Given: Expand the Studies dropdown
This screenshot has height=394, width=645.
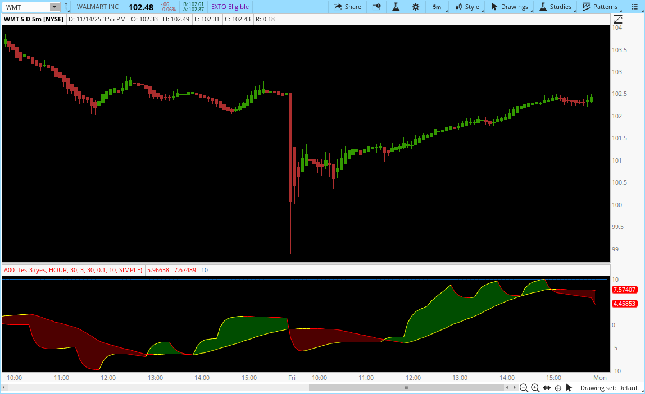Looking at the screenshot, I should (x=556, y=7).
